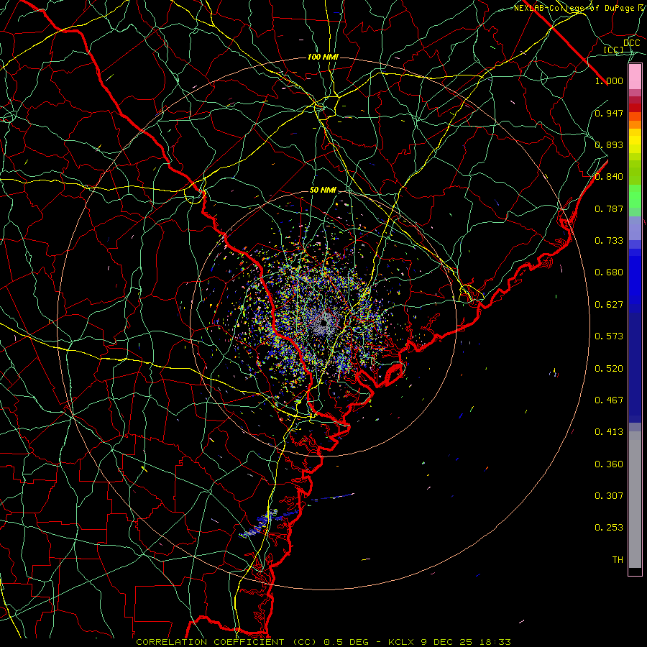The image size is (647, 647).
Task: Click the pink segment at top of color bar
Action: coord(635,77)
